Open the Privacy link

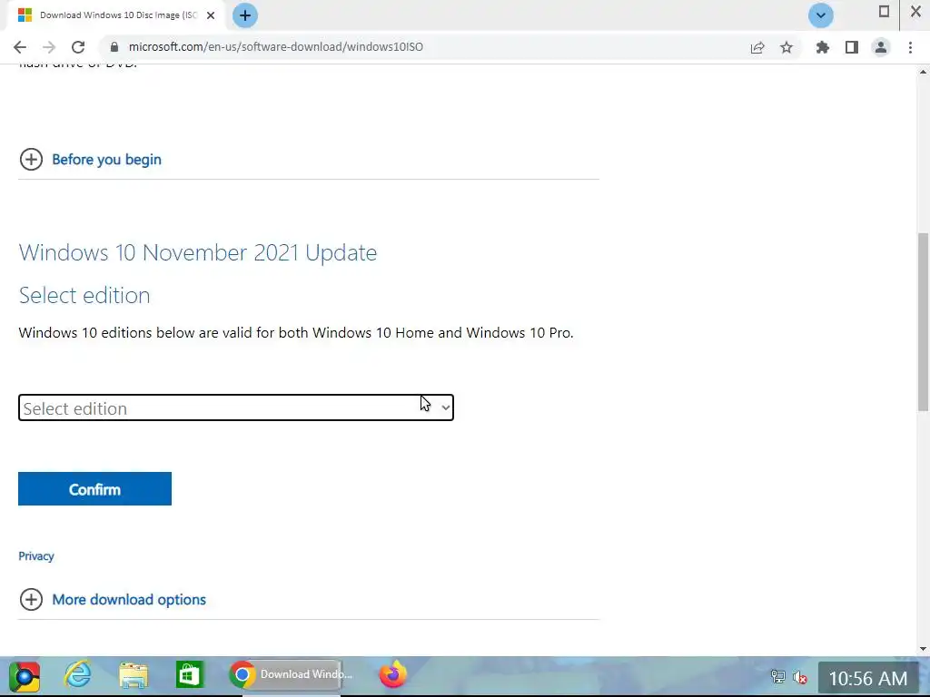[36, 556]
